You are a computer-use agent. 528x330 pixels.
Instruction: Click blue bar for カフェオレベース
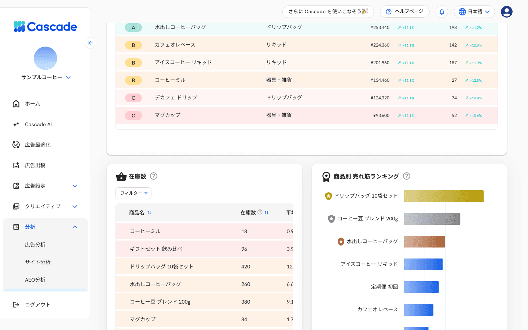[419, 310]
